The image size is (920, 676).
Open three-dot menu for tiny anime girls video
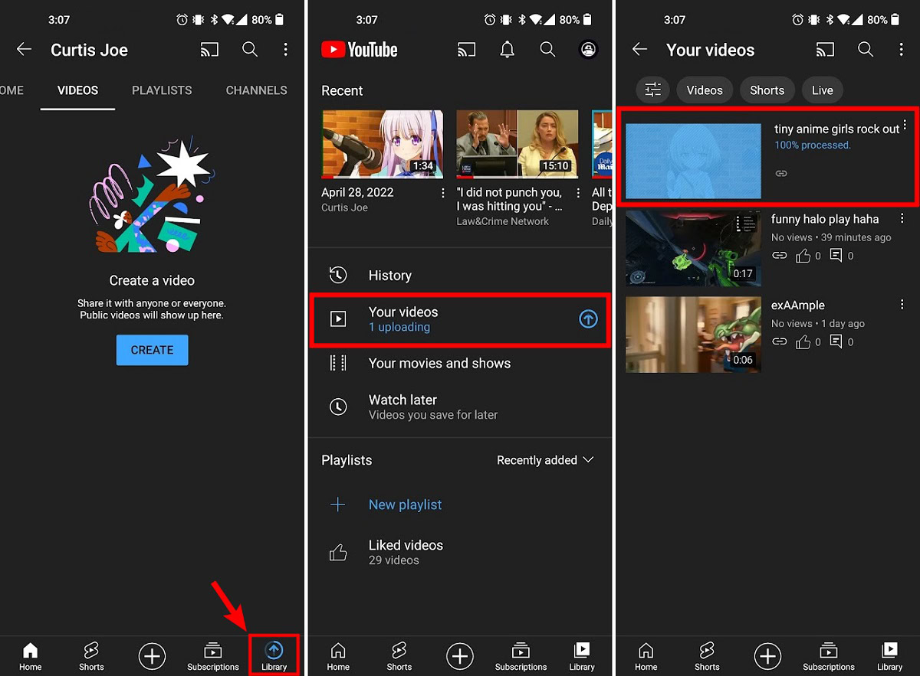(x=905, y=126)
